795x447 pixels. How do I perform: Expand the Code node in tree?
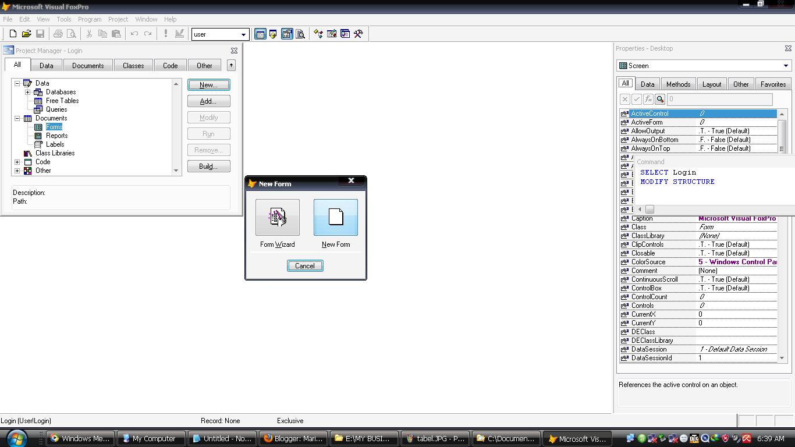click(17, 162)
